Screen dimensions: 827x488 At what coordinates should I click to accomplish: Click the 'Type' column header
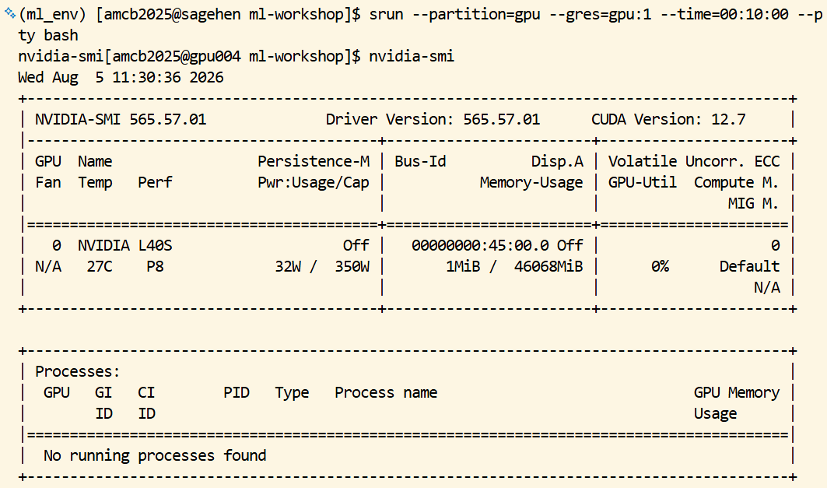(293, 393)
